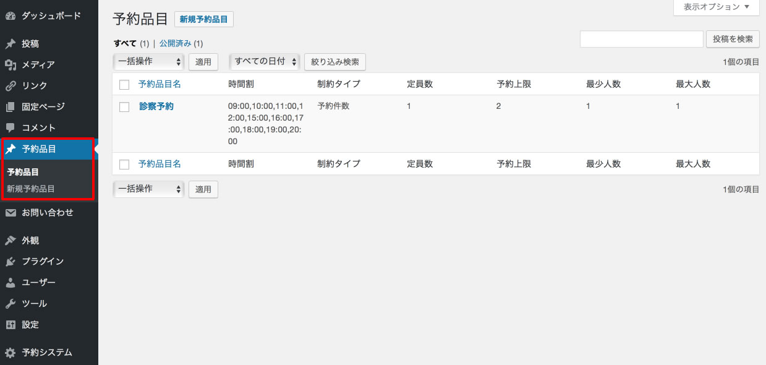Click the bottom 適用 button
766x365 pixels.
[x=203, y=189]
